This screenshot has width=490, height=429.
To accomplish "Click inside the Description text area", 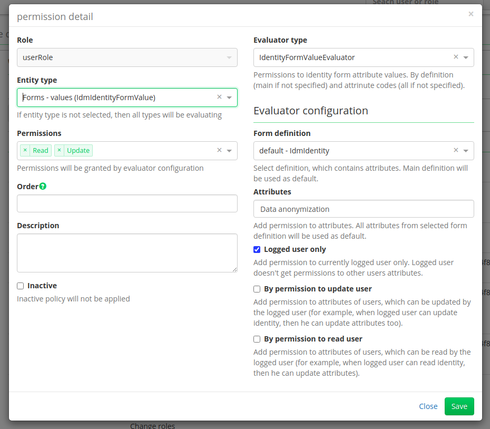I will [x=127, y=253].
